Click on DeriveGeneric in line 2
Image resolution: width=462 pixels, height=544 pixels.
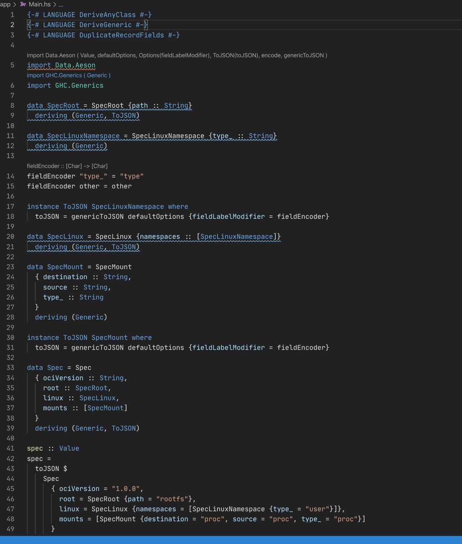pos(105,25)
